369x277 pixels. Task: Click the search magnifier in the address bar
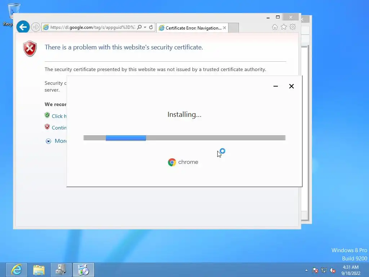pyautogui.click(x=139, y=27)
